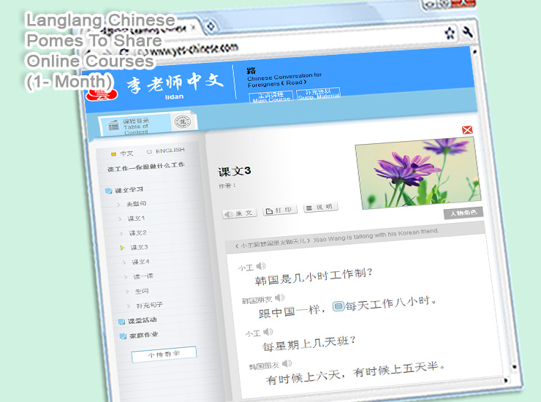Image resolution: width=541 pixels, height=402 pixels.
Task: Click the new tab button beside the browser tab
Action: point(210,26)
